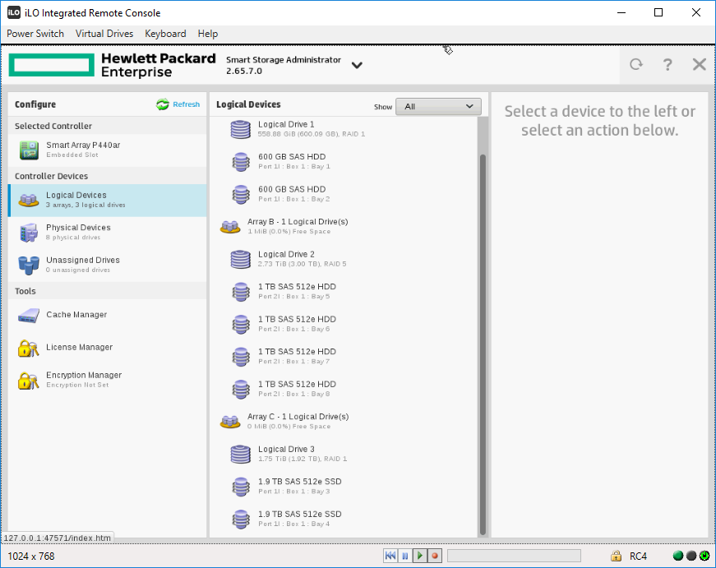Click the icon for 1.9 TB SSD Bay 3

point(241,487)
